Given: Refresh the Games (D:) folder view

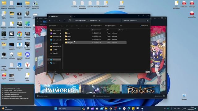Looking at the screenshot, I should tap(65, 20).
